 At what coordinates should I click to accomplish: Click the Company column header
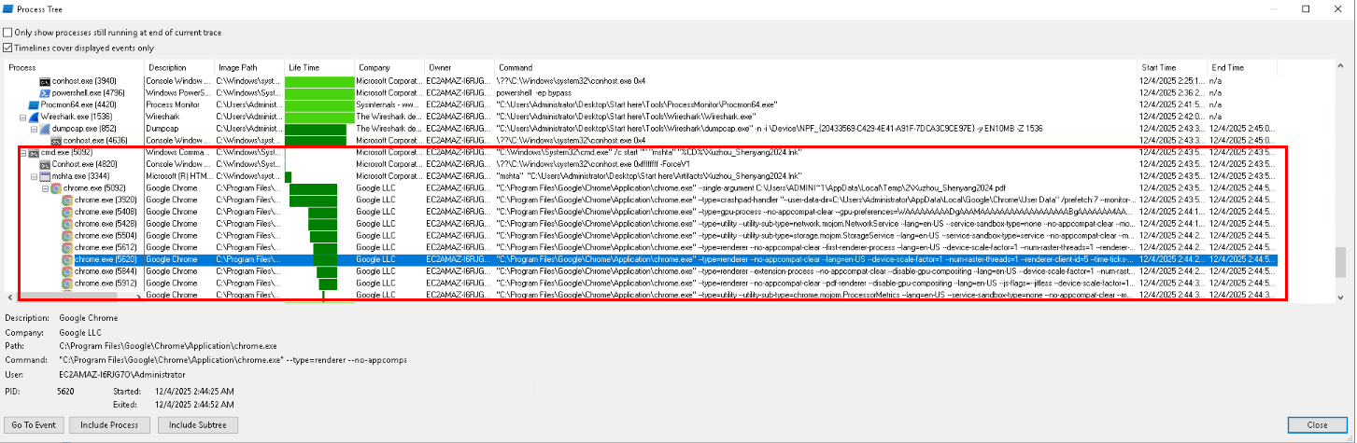coord(389,67)
